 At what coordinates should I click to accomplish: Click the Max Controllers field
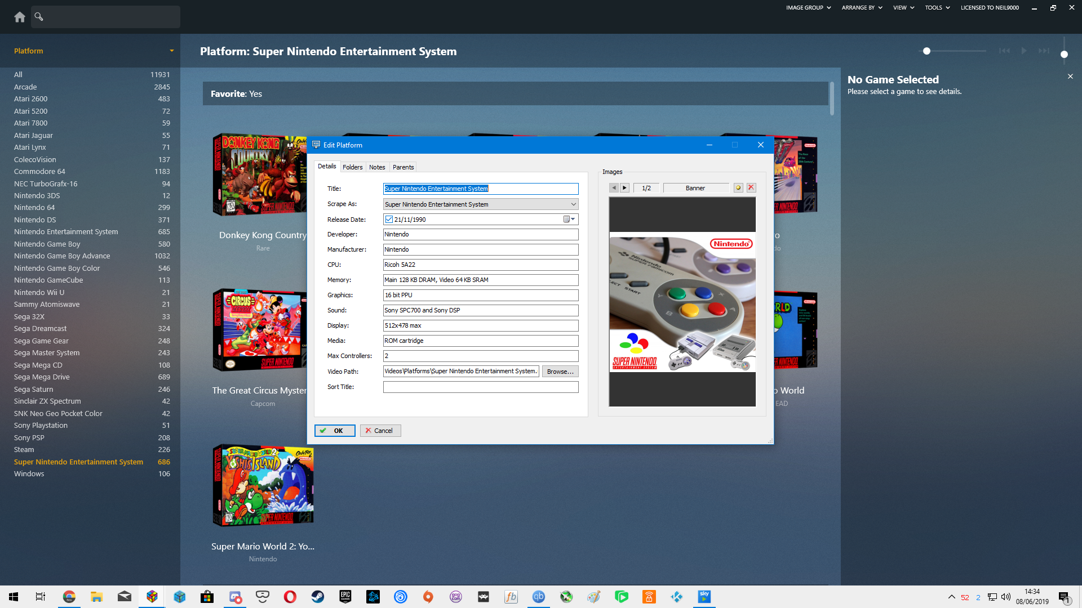(481, 356)
